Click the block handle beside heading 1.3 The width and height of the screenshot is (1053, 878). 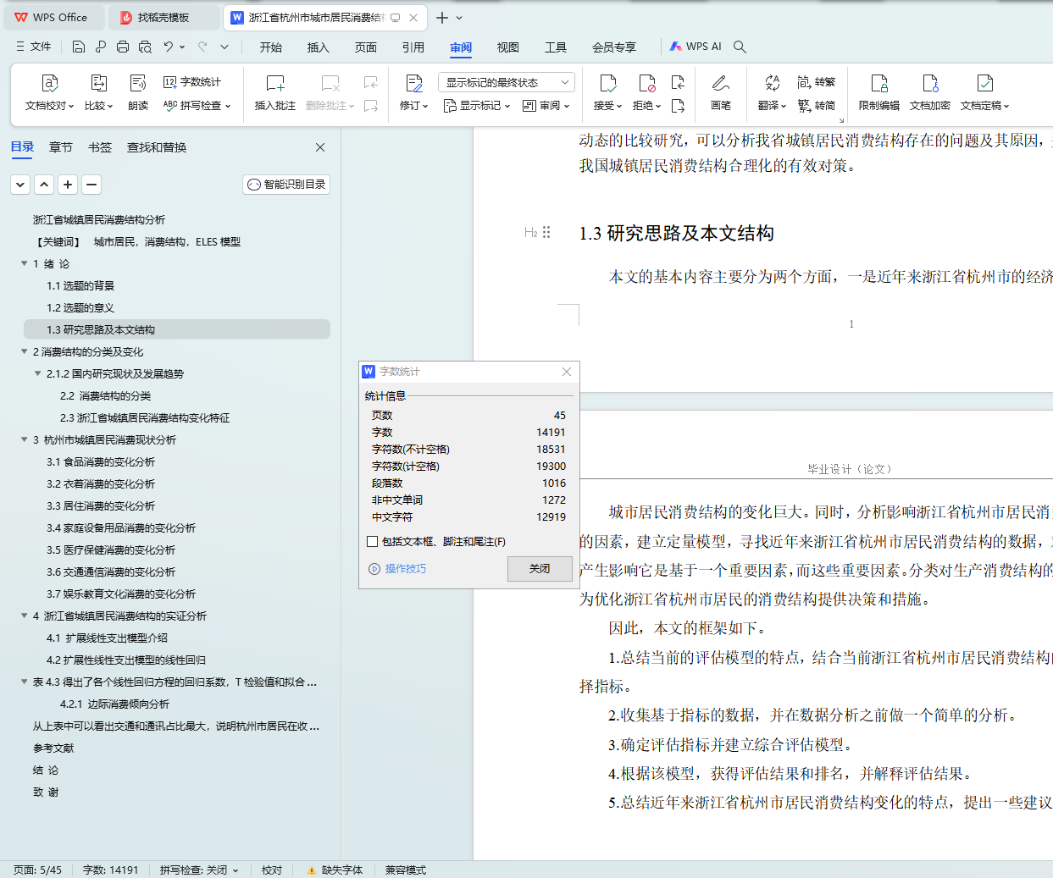click(546, 232)
